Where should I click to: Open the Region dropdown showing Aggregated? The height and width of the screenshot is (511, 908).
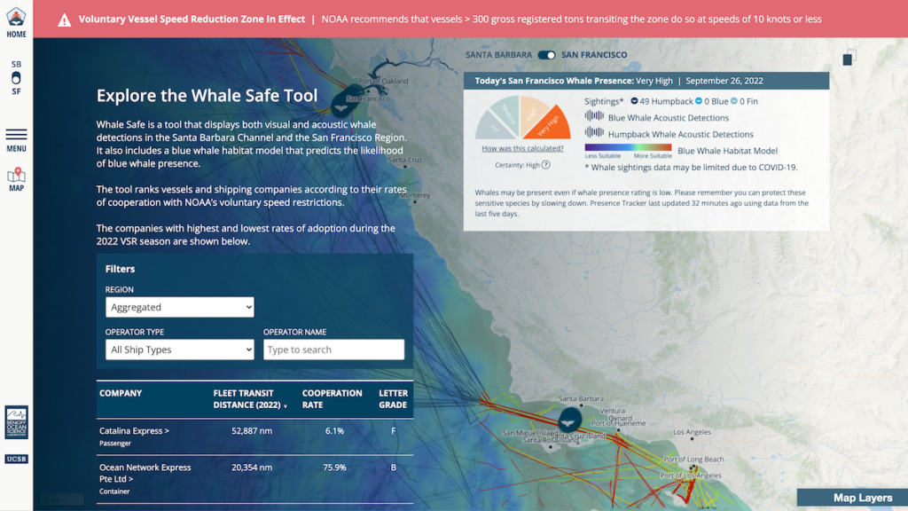click(180, 307)
